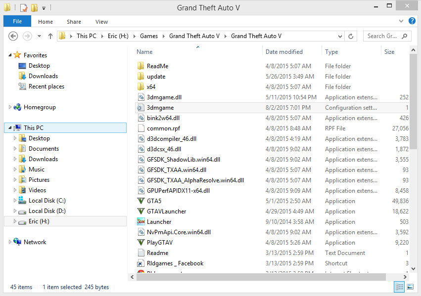Open Help with the question mark icon
421x296 pixels.
click(412, 21)
